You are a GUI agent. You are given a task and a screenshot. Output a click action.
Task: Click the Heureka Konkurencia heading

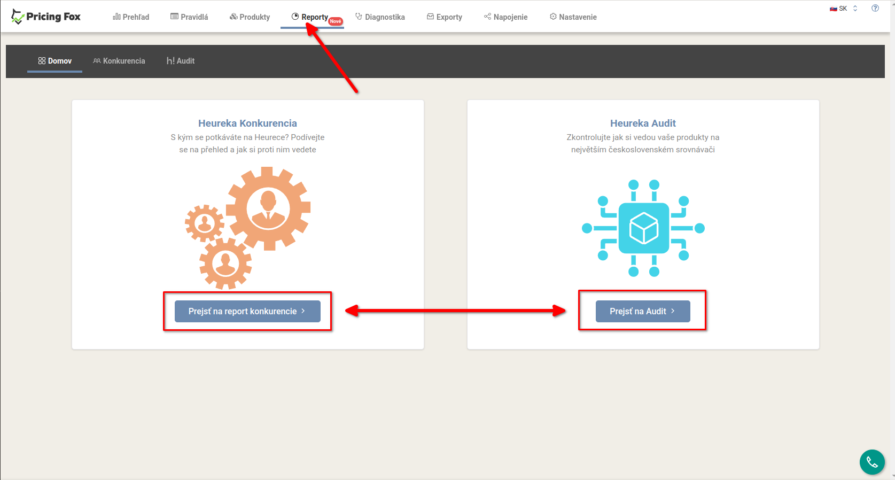pos(247,123)
